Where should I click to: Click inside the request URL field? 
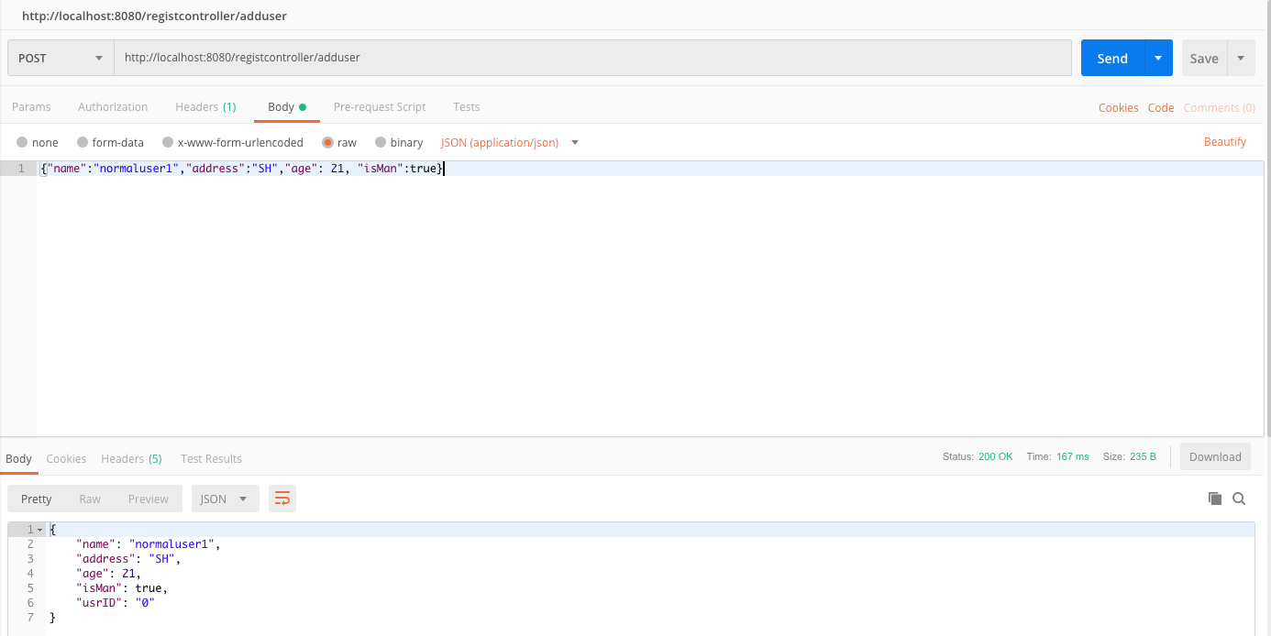point(592,58)
